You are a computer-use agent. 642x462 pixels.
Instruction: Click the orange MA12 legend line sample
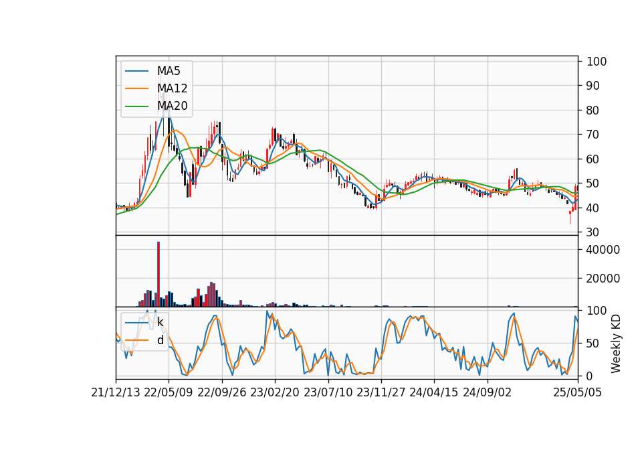[136, 88]
